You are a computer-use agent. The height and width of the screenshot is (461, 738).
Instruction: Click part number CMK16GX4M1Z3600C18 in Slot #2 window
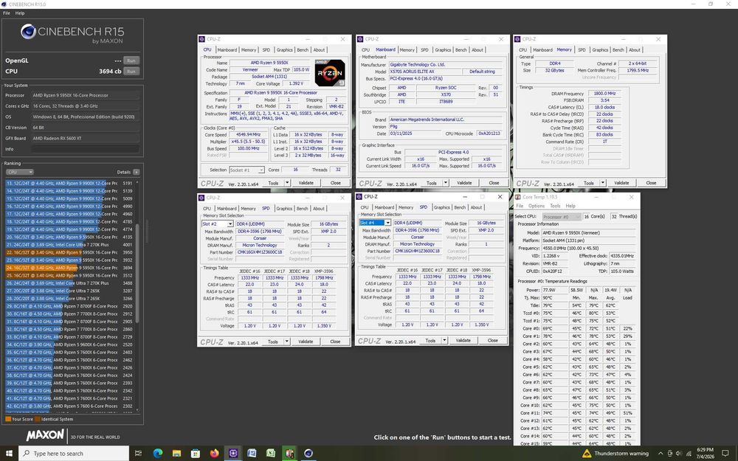point(259,252)
